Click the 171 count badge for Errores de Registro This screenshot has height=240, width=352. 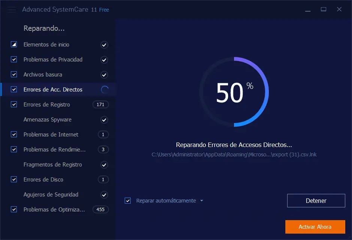(x=101, y=105)
